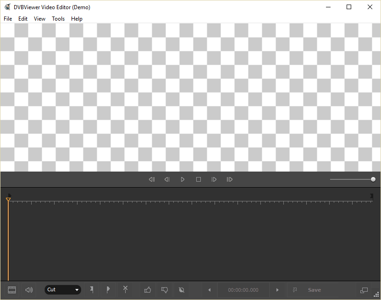This screenshot has width=381, height=300.
Task: Go to the previous marker with the left arrow
Action: (209, 290)
